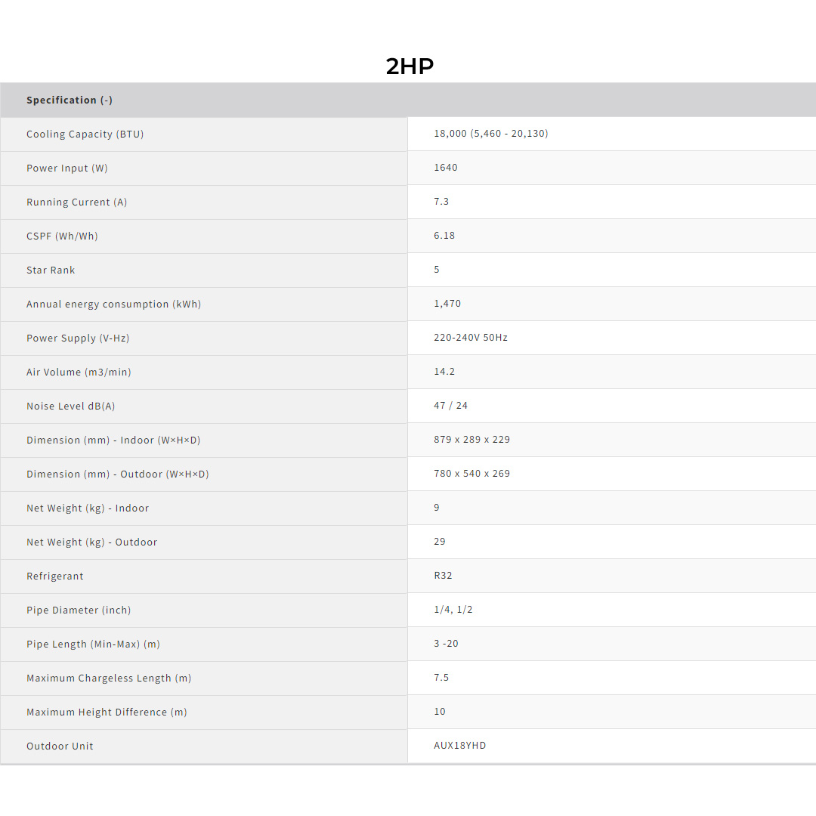The width and height of the screenshot is (816, 816).
Task: Select the 220-240V 50Hz value
Action: point(470,338)
